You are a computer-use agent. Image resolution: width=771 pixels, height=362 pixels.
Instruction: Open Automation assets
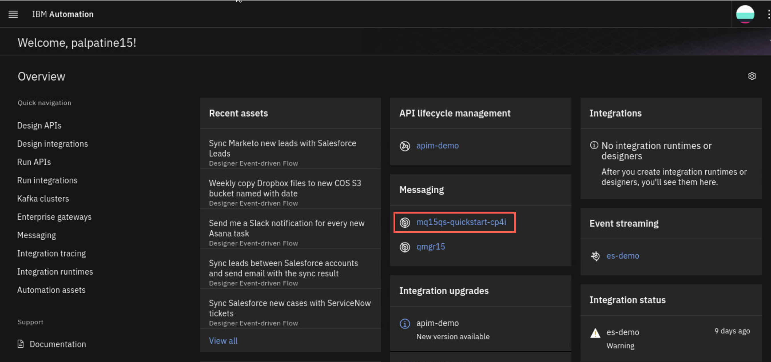click(51, 290)
